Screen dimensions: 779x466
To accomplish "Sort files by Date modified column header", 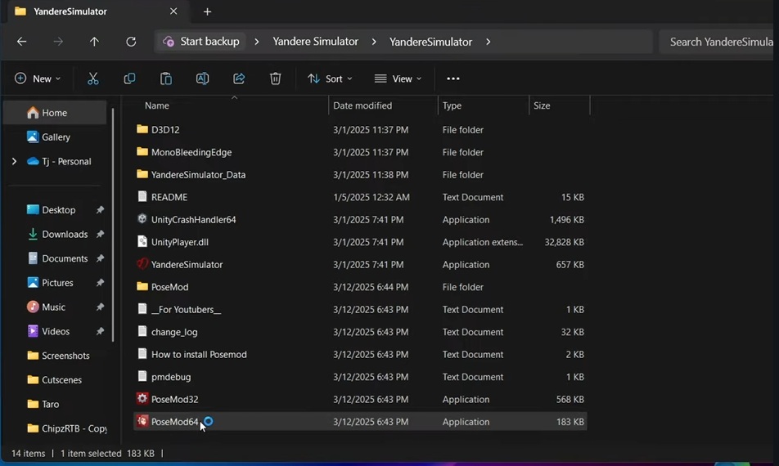I will click(x=362, y=105).
